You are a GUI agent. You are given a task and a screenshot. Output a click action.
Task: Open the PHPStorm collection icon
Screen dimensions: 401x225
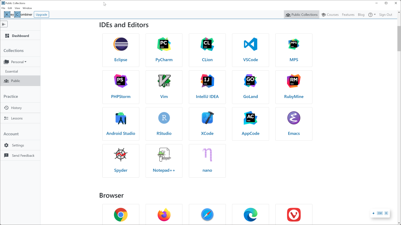click(x=121, y=81)
